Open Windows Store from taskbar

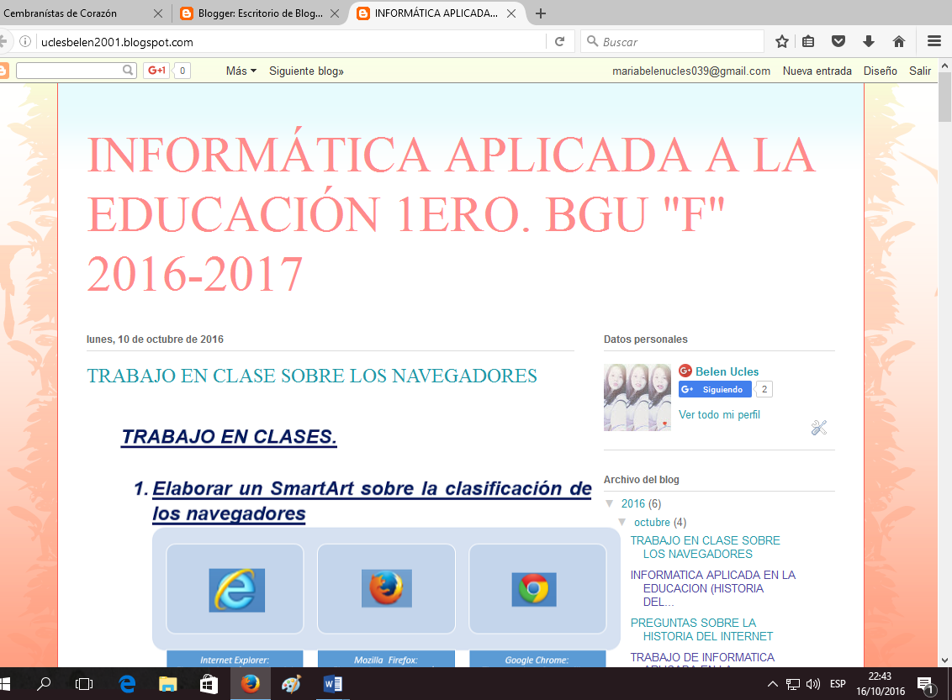click(x=209, y=684)
